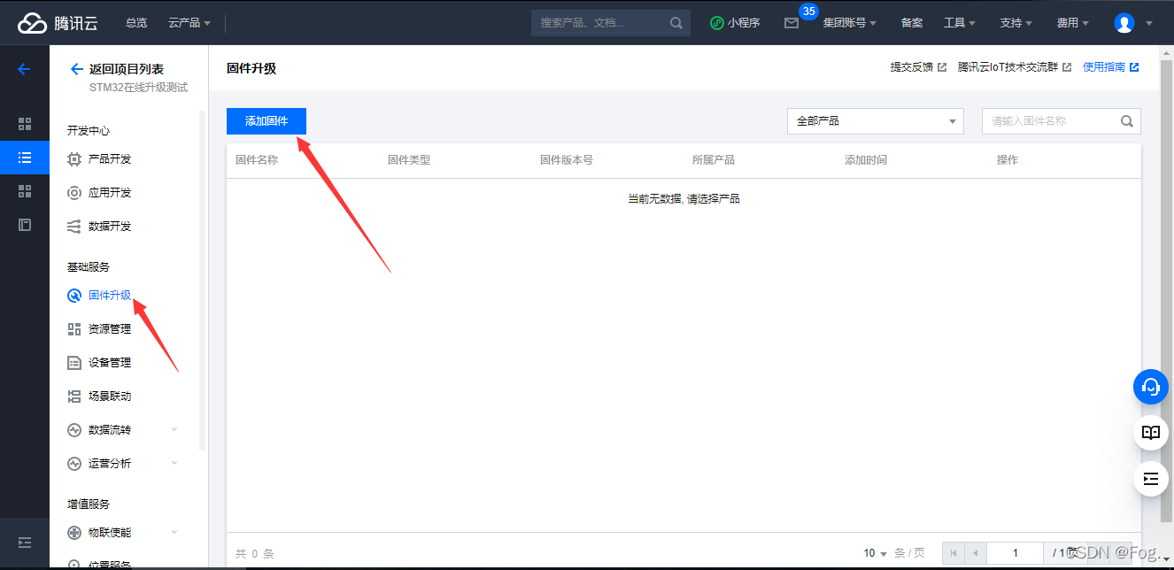Screen dimensions: 1174x570
Task: Open the customer service headset button
Action: (x=1151, y=387)
